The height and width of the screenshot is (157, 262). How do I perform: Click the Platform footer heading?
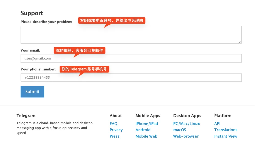tap(223, 116)
